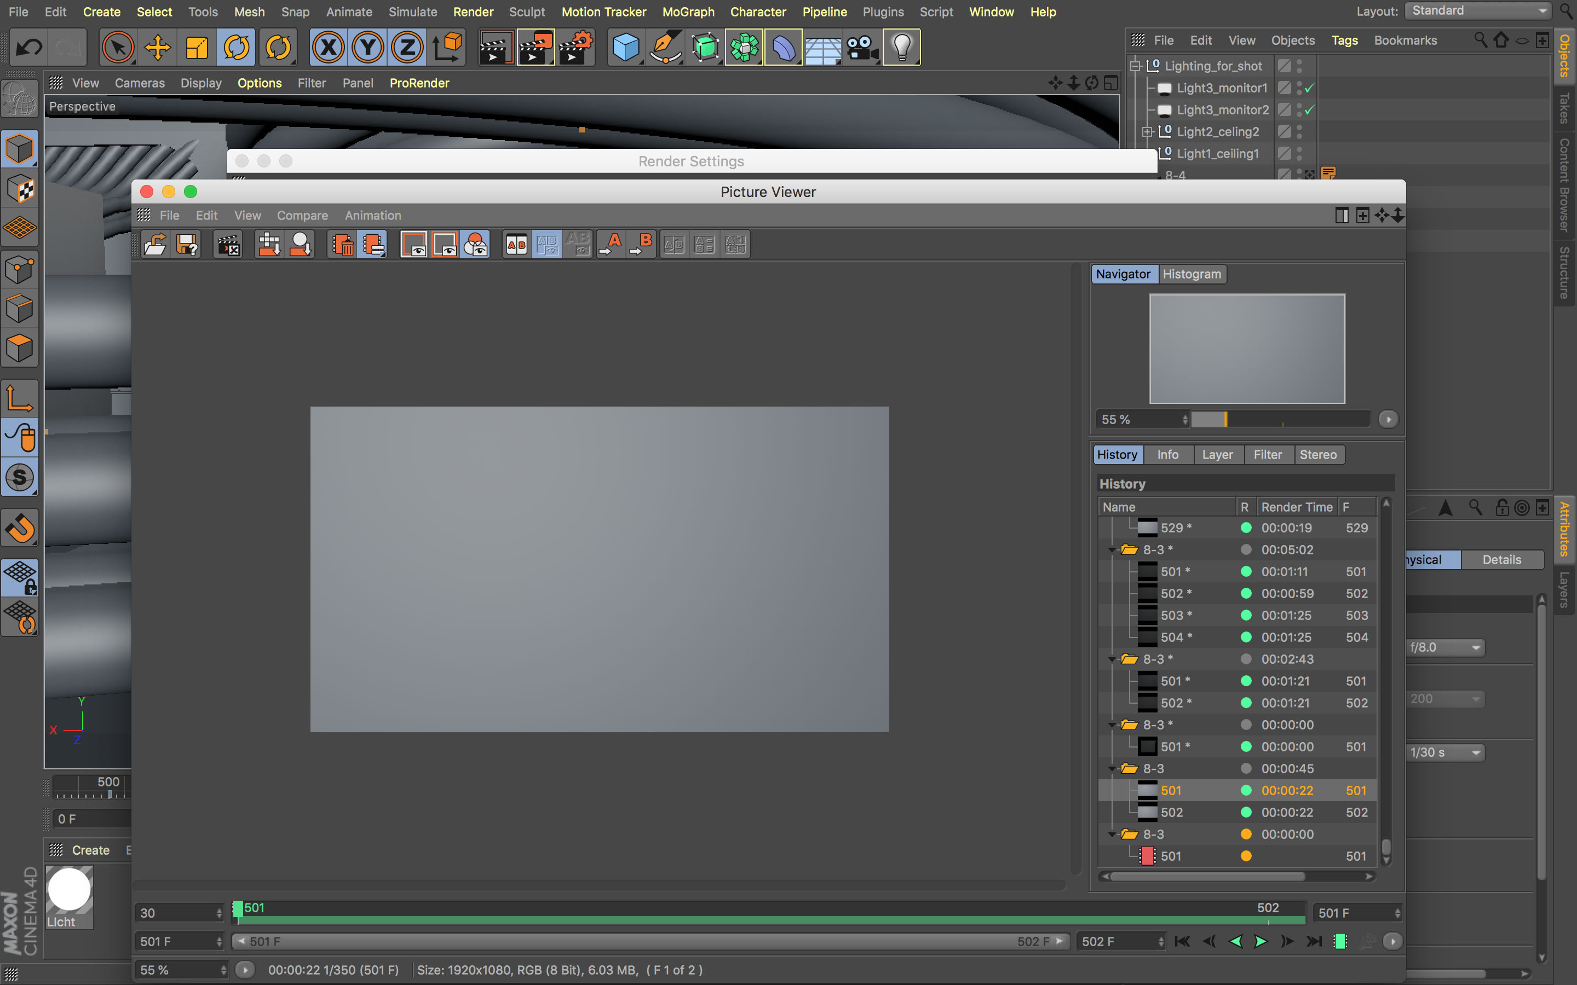Go to last frame button
This screenshot has width=1577, height=985.
[x=1314, y=942]
